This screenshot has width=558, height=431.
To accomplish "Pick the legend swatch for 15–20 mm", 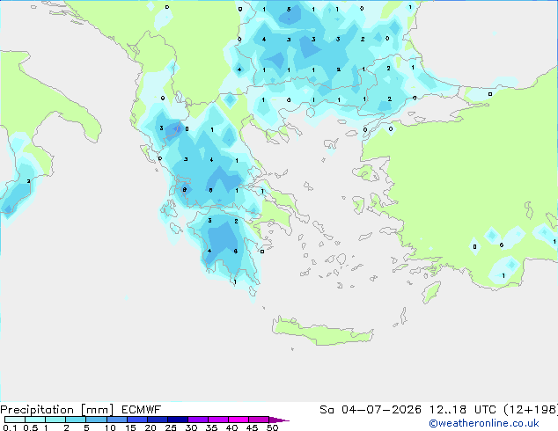I will point(137,420).
